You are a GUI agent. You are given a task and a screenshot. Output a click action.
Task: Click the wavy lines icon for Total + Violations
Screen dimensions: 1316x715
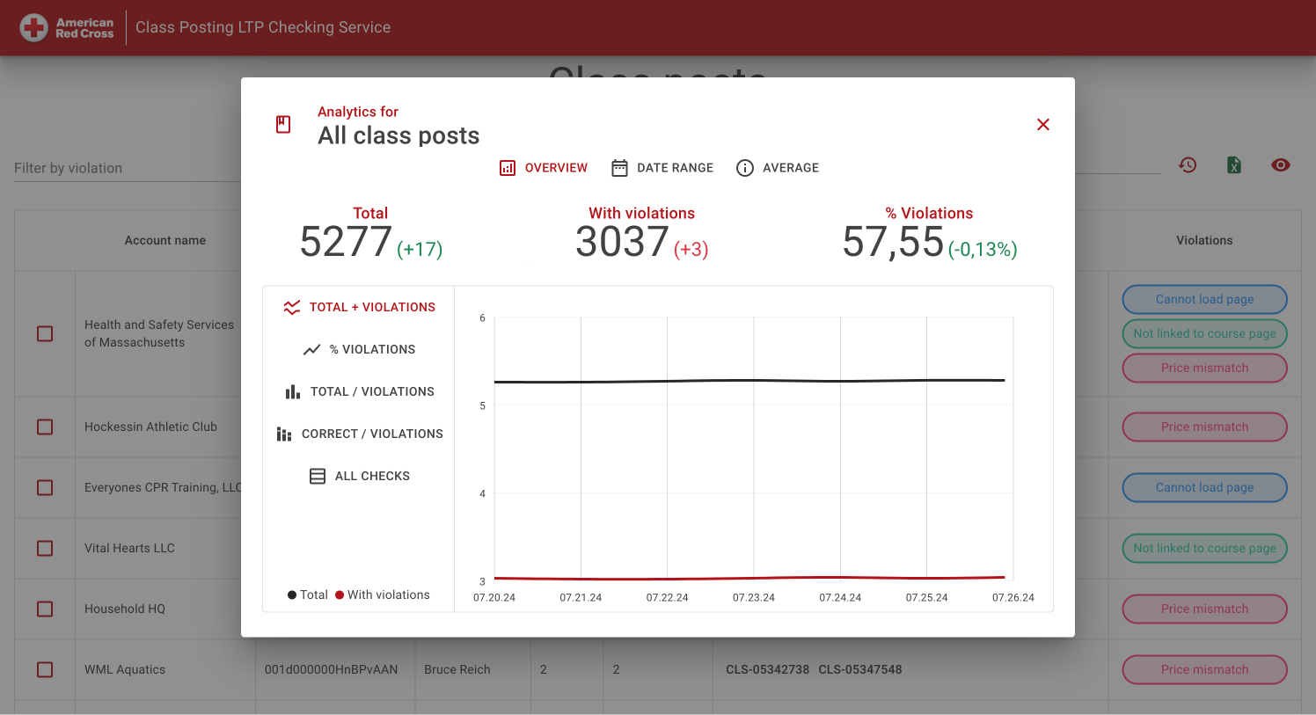(292, 307)
